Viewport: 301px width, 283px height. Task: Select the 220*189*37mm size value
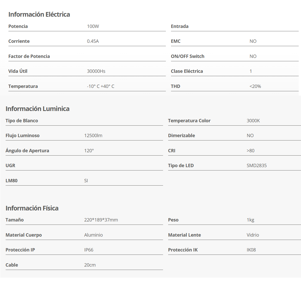(101, 220)
